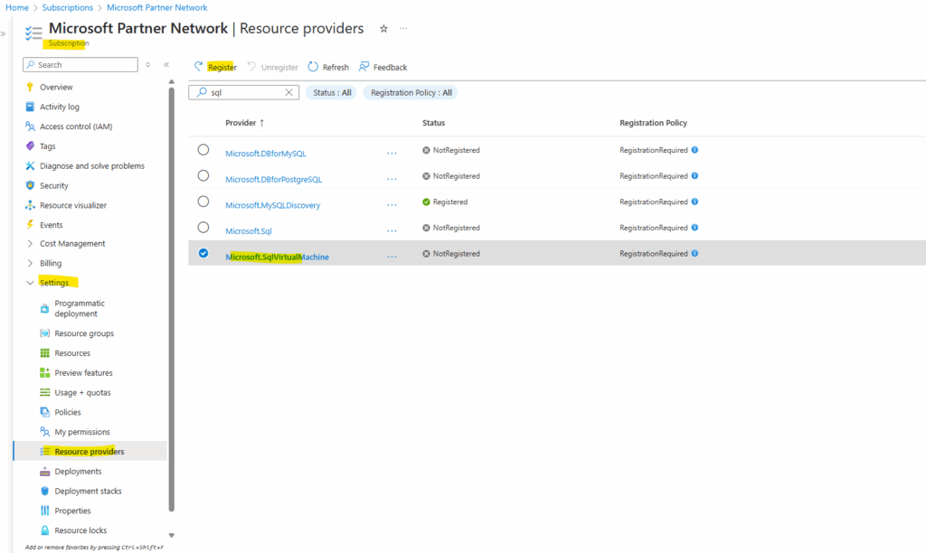Click the Refresh circular arrow icon

(x=313, y=67)
